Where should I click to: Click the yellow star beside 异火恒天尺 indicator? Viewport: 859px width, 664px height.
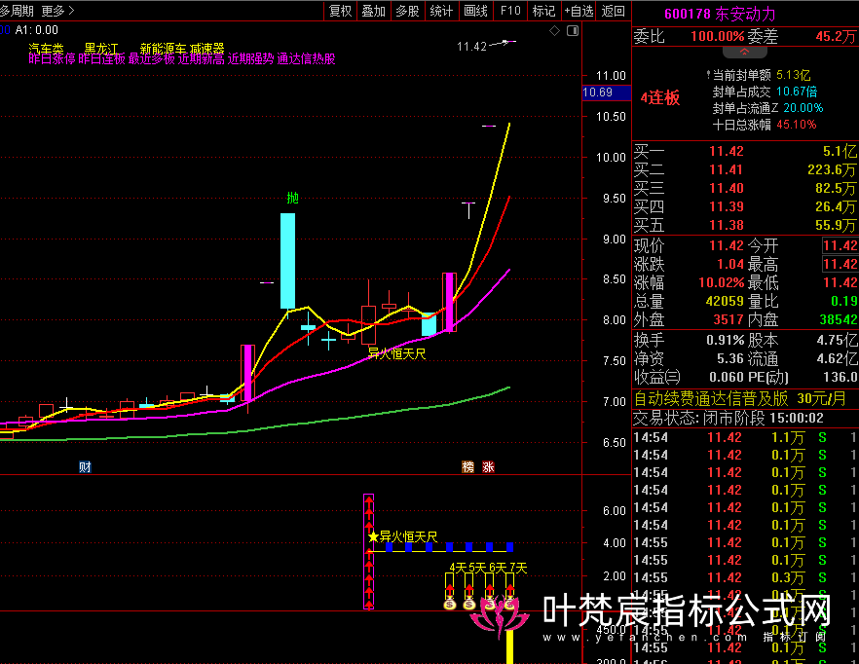coord(373,536)
